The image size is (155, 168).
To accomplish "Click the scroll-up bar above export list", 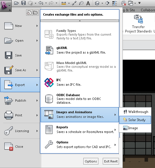I will (x=80, y=21).
